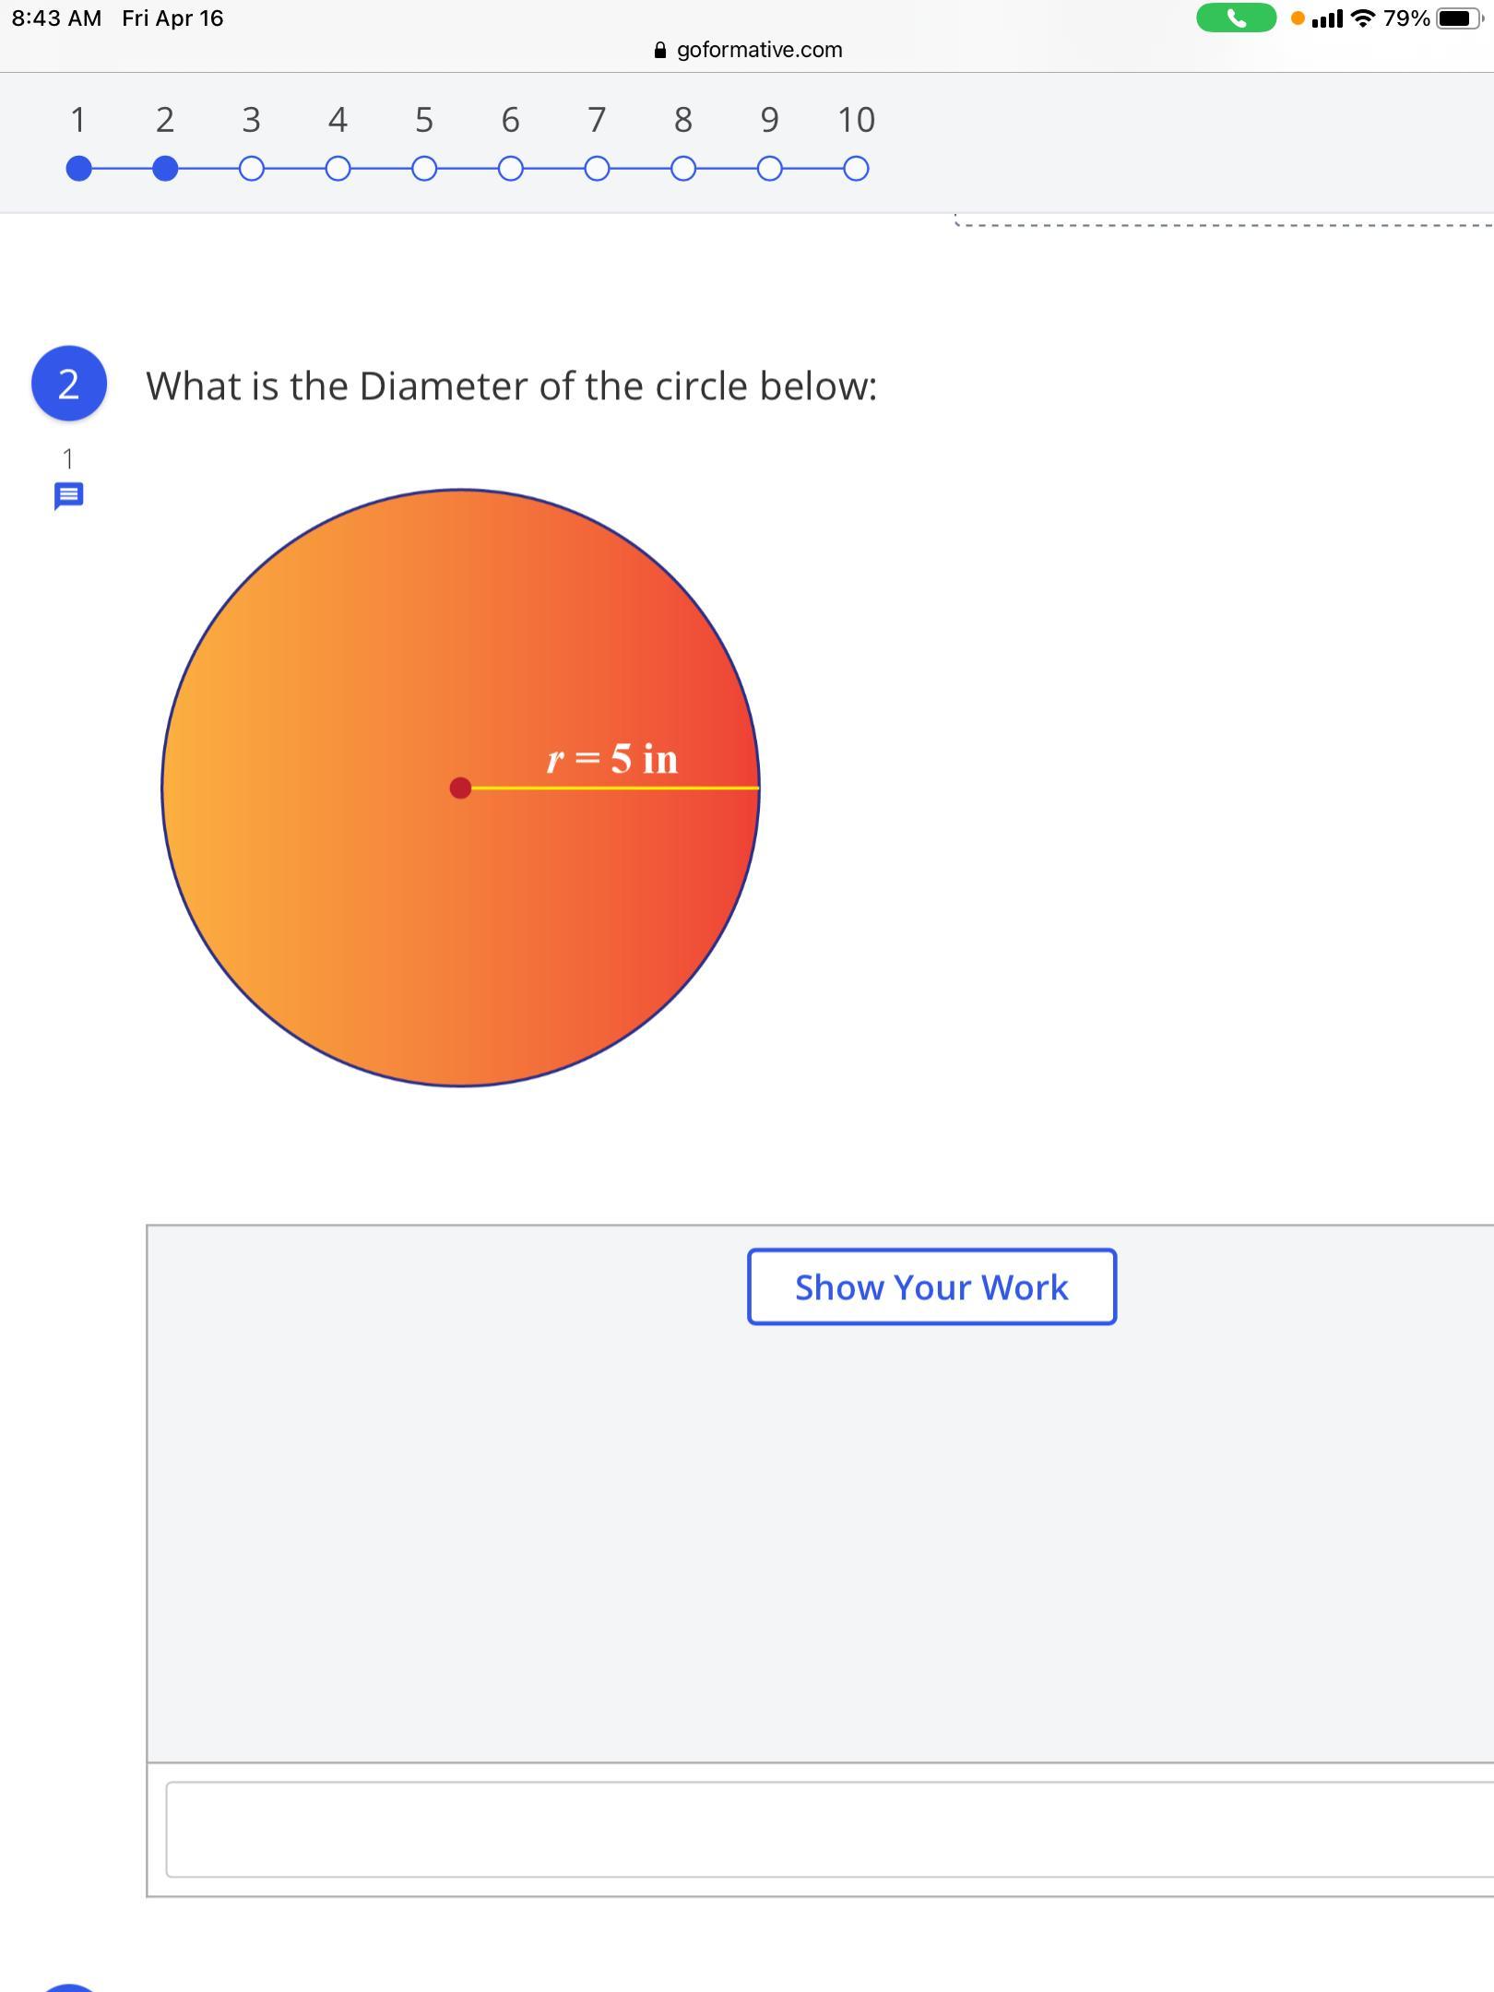Screen dimensions: 1494x1992
Task: Go to question 4 dot
Action: pyautogui.click(x=338, y=169)
